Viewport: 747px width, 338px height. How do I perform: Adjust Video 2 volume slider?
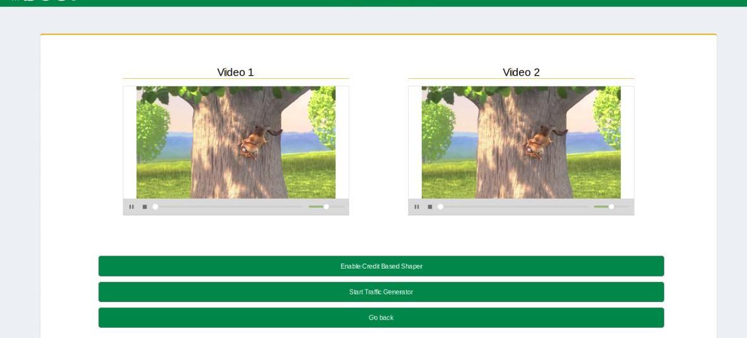[612, 207]
